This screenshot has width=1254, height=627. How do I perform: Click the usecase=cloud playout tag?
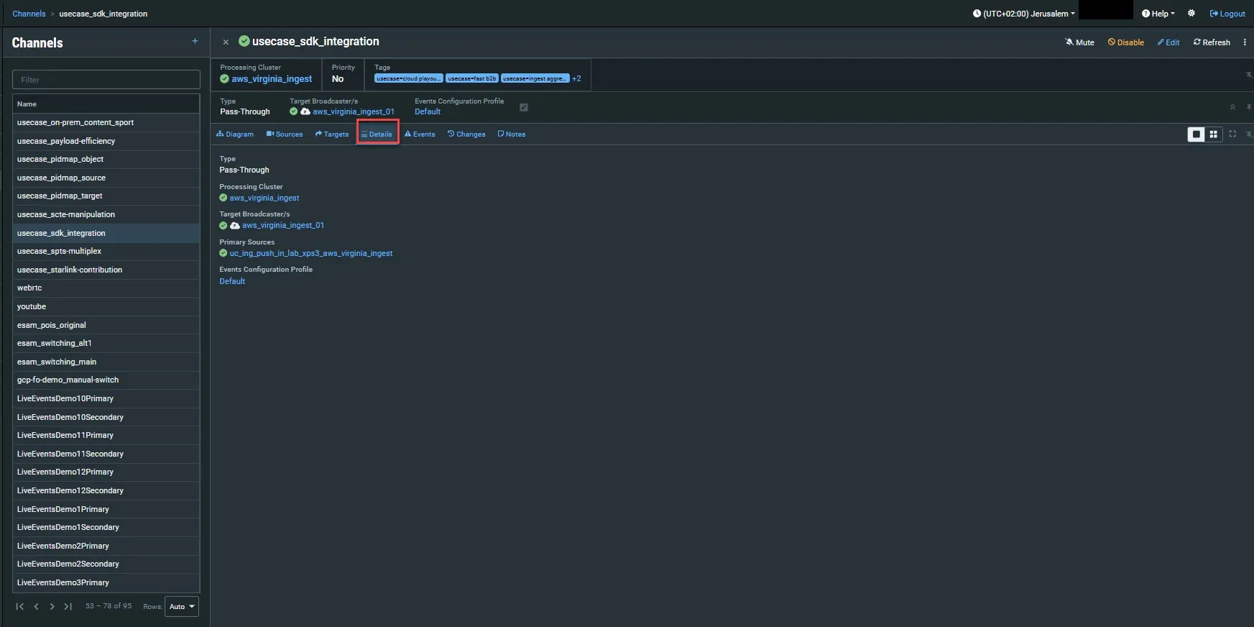click(x=408, y=78)
